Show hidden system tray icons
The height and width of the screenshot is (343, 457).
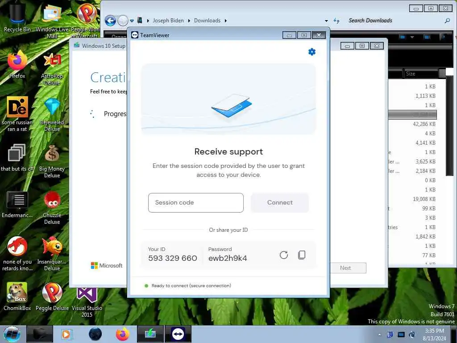(379, 335)
